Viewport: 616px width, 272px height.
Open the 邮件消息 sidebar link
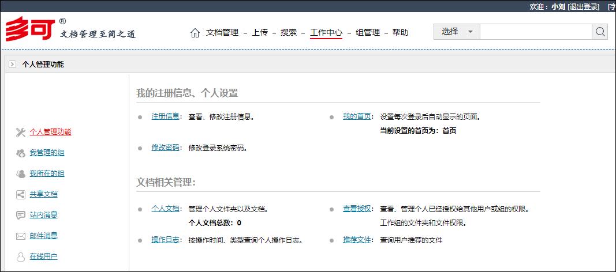coord(44,236)
